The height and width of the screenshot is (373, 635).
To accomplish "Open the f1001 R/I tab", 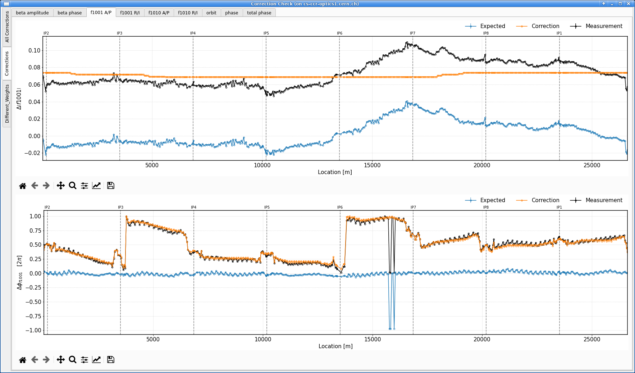I will pos(130,13).
